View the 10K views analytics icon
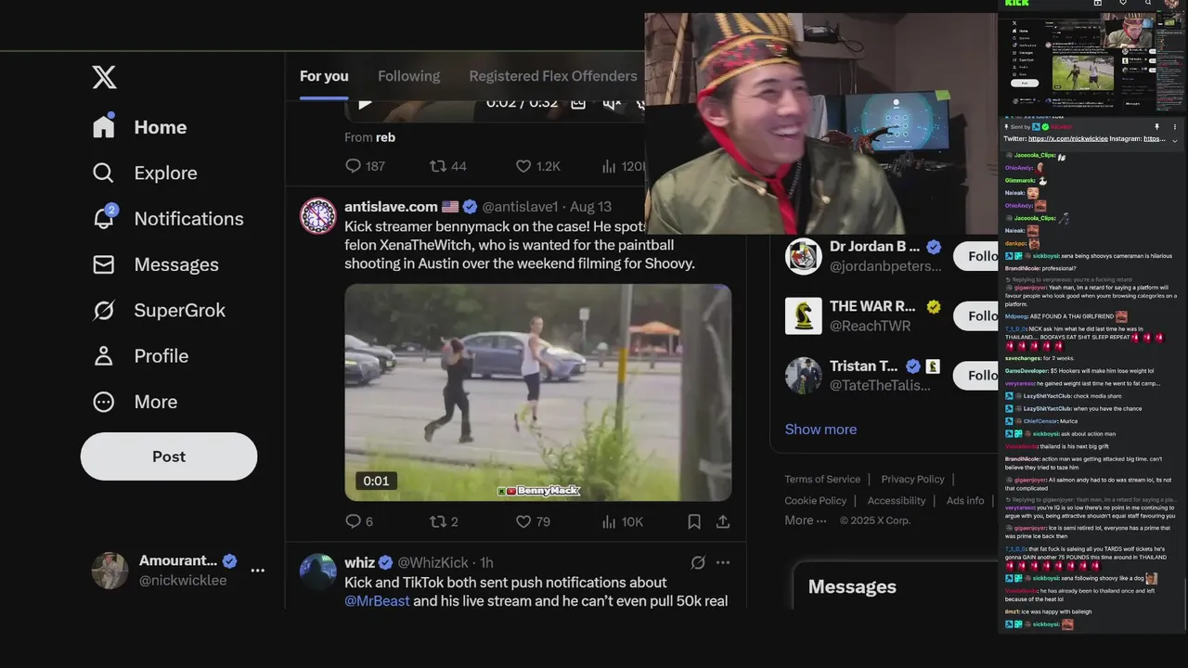This screenshot has width=1188, height=668. [x=609, y=521]
